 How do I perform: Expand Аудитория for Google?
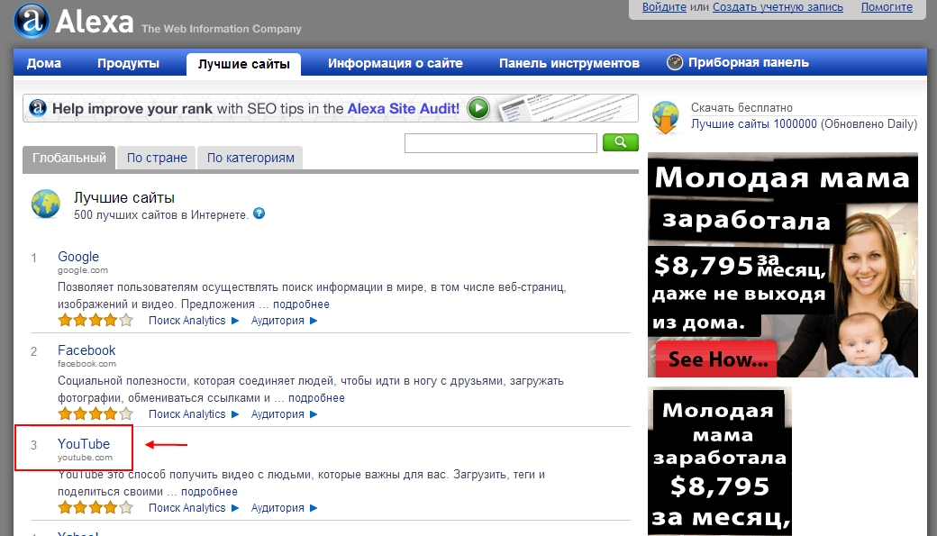(x=284, y=321)
